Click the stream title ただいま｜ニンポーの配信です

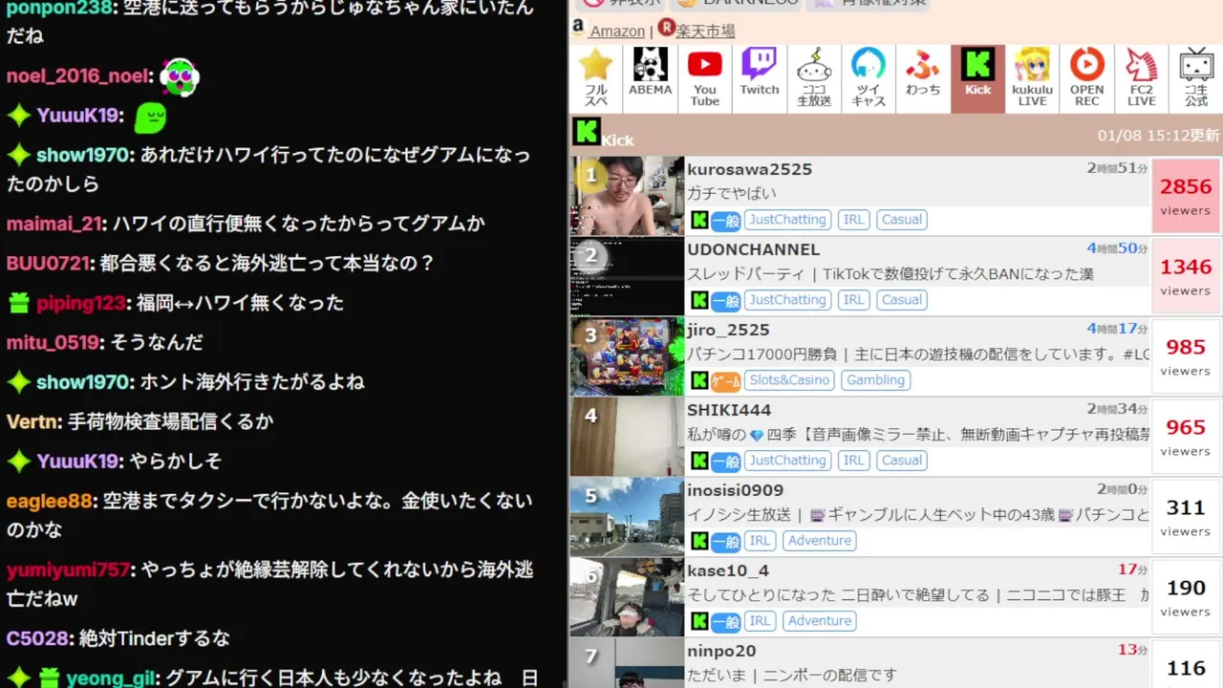pos(792,675)
